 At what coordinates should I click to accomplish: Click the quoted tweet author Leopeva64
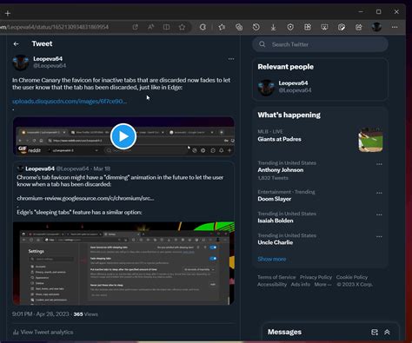coord(40,168)
